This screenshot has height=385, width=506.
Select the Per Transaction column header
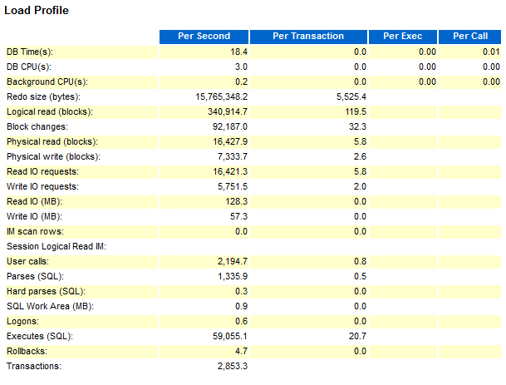308,37
